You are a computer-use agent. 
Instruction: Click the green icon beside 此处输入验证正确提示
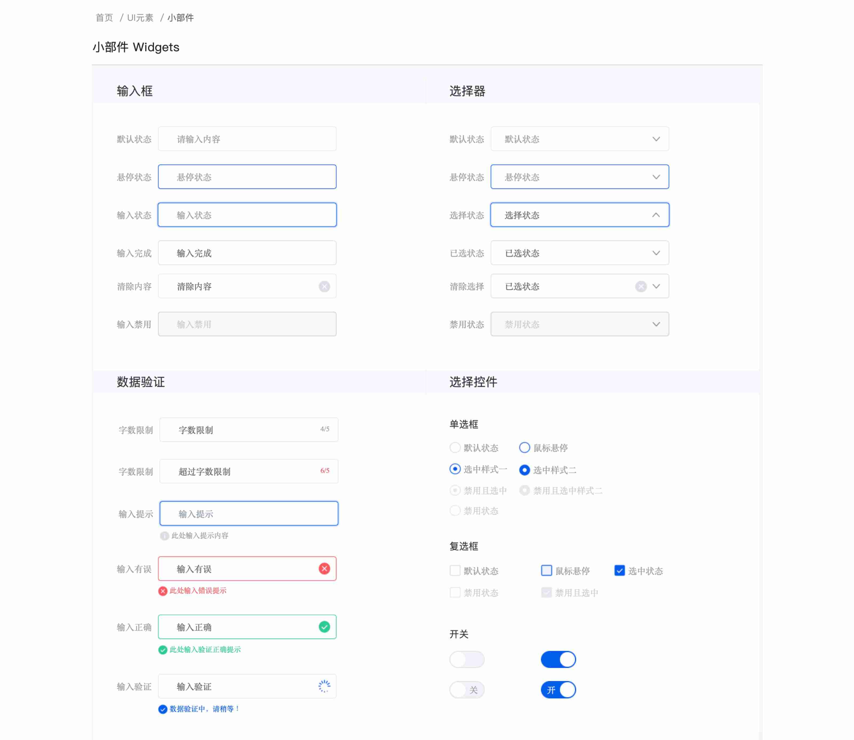163,650
